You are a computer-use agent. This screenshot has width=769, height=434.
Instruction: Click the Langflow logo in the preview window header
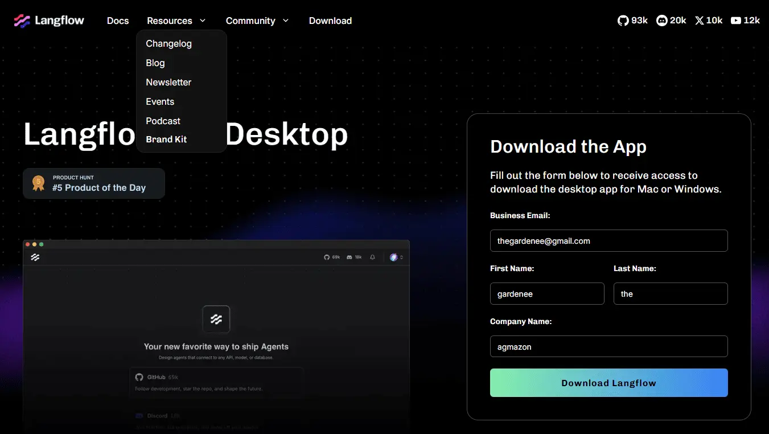point(35,257)
